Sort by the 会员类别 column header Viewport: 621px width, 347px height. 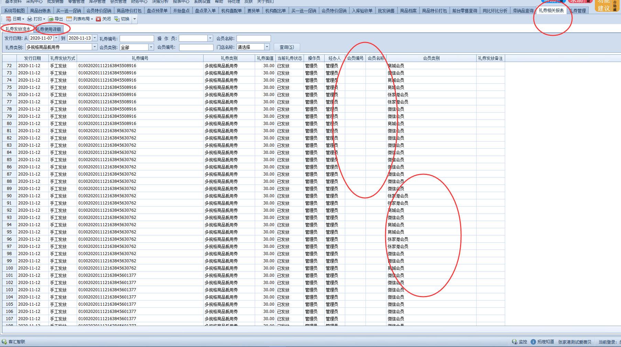(x=431, y=58)
